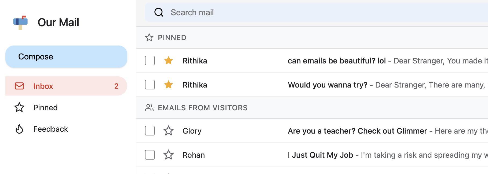Switch to the Feedback section
The width and height of the screenshot is (488, 174).
51,129
